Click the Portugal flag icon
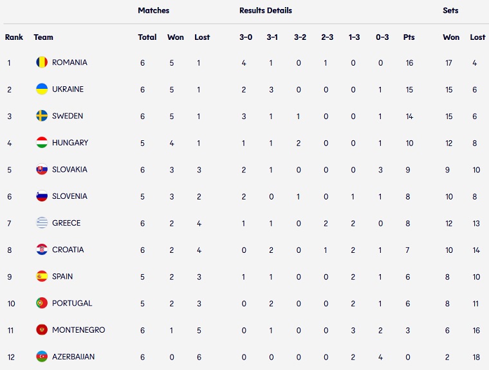The width and height of the screenshot is (489, 370). click(42, 303)
